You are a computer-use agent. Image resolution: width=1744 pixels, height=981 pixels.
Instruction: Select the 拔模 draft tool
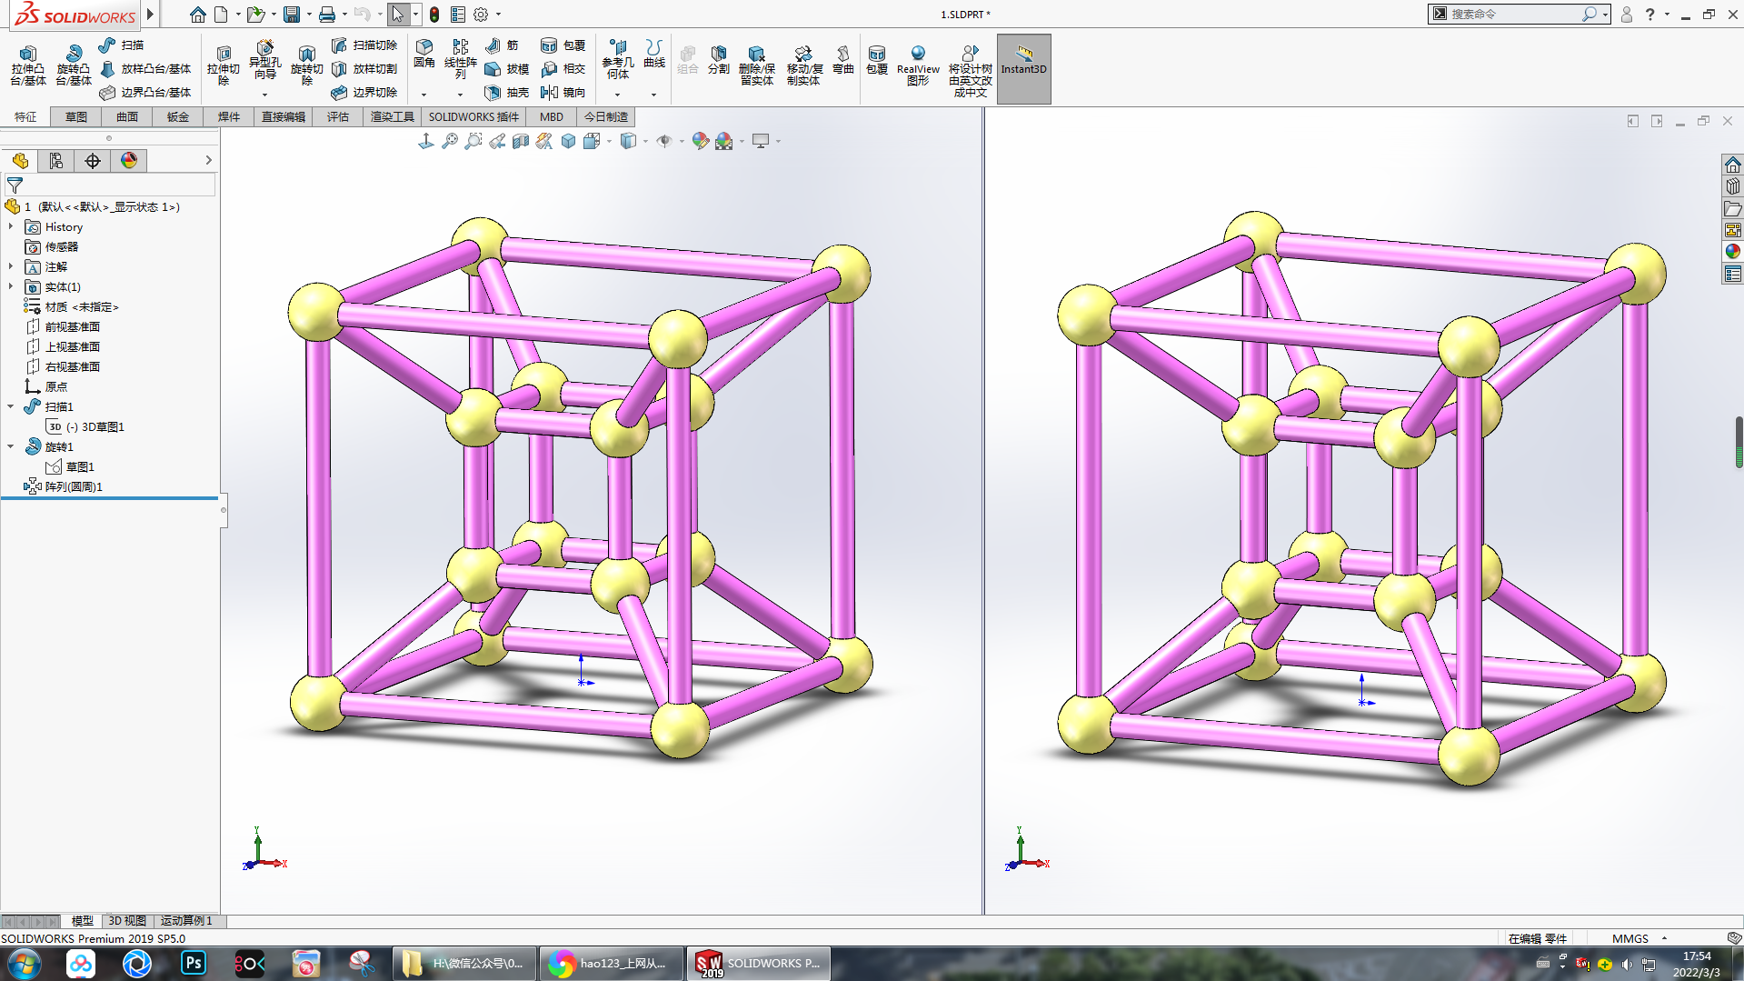(507, 68)
